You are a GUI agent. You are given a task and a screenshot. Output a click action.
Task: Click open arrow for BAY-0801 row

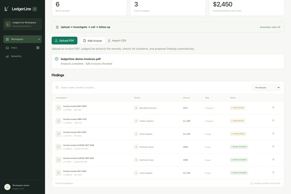(273, 108)
